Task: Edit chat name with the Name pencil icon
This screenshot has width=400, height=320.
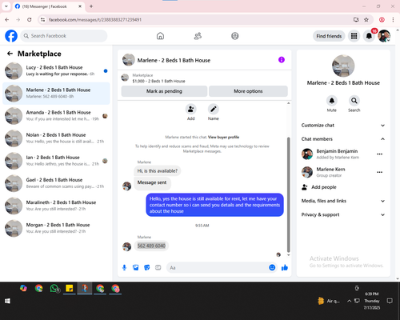Action: (214, 109)
